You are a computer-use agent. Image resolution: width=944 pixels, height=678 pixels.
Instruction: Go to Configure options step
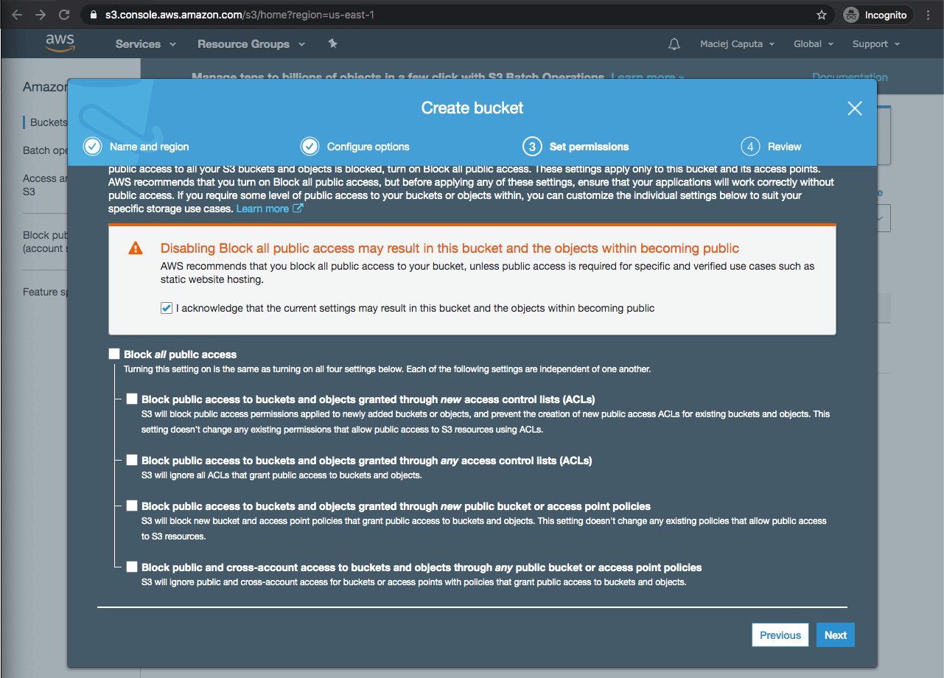click(x=367, y=147)
